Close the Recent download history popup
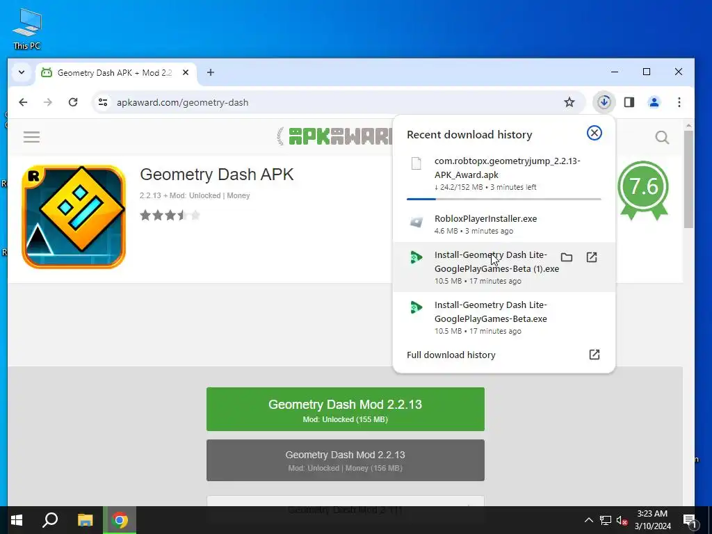 594,133
